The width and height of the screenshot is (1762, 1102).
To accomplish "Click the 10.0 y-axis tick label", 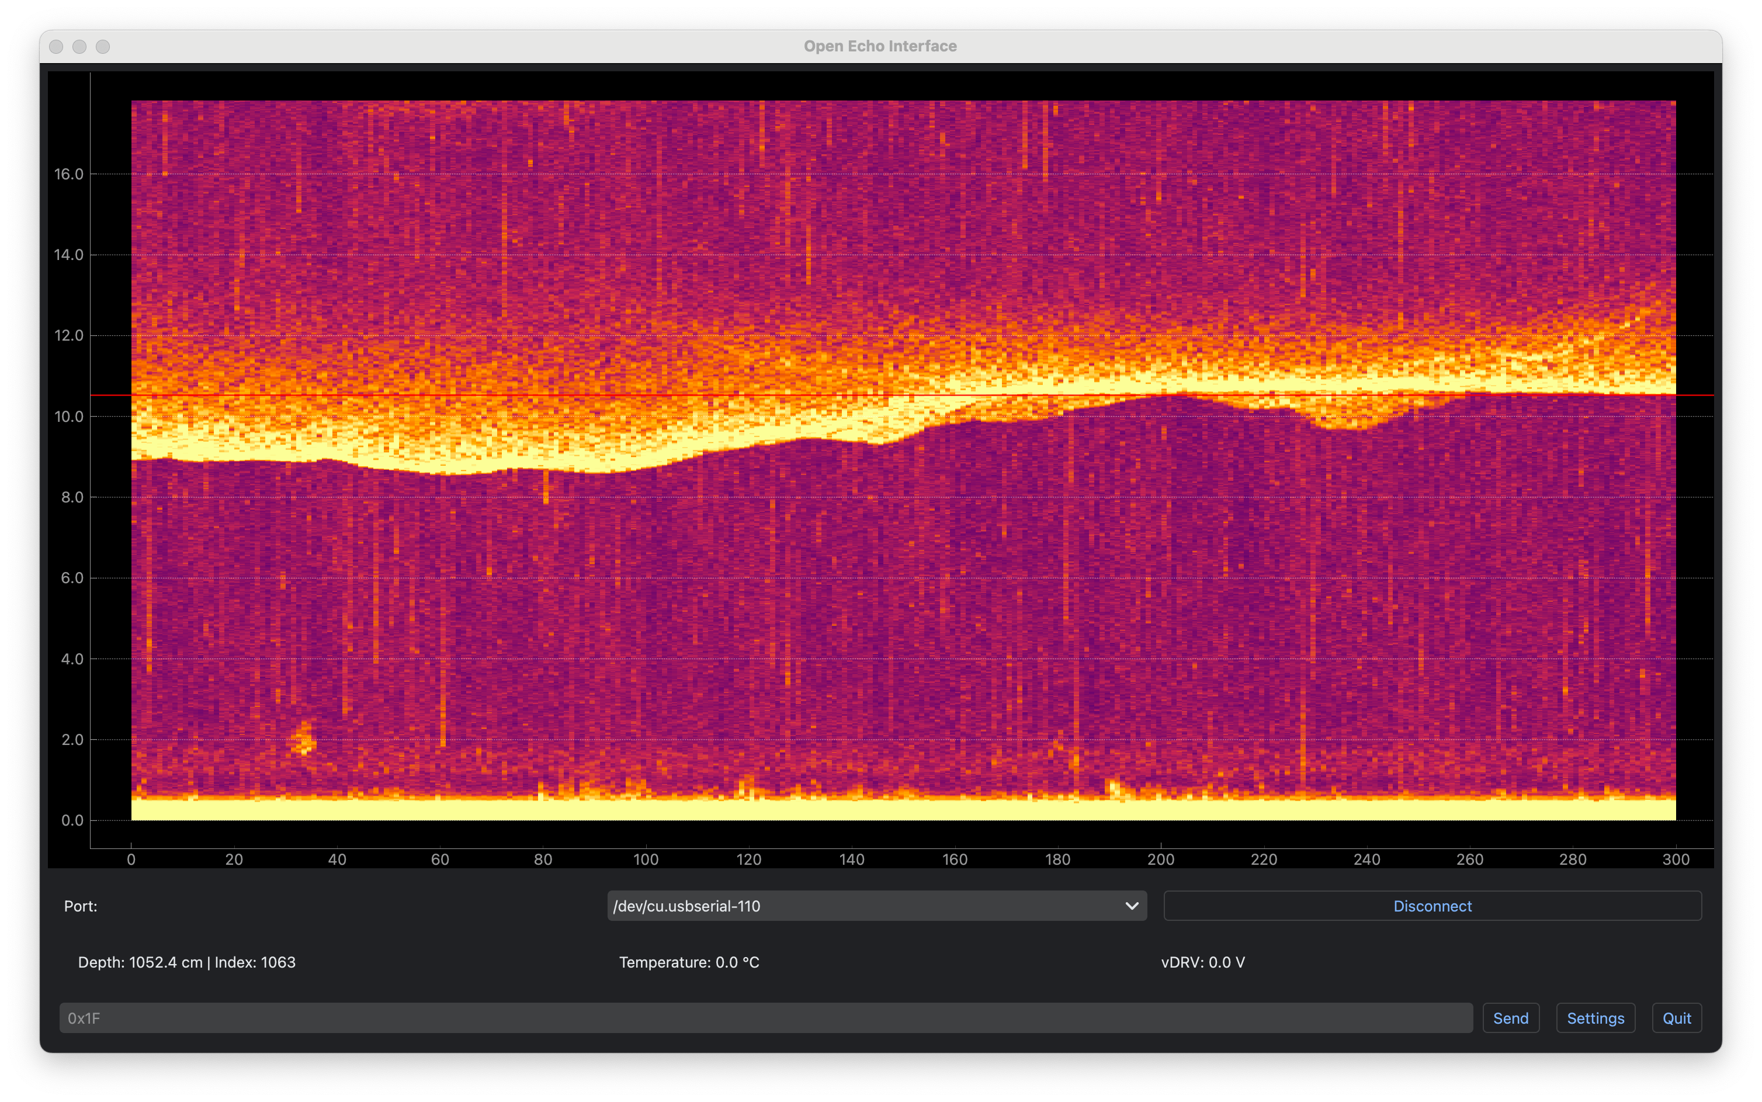I will coord(68,417).
